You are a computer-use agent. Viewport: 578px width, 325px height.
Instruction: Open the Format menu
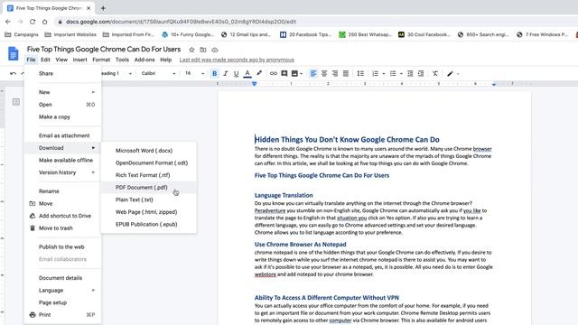click(101, 60)
